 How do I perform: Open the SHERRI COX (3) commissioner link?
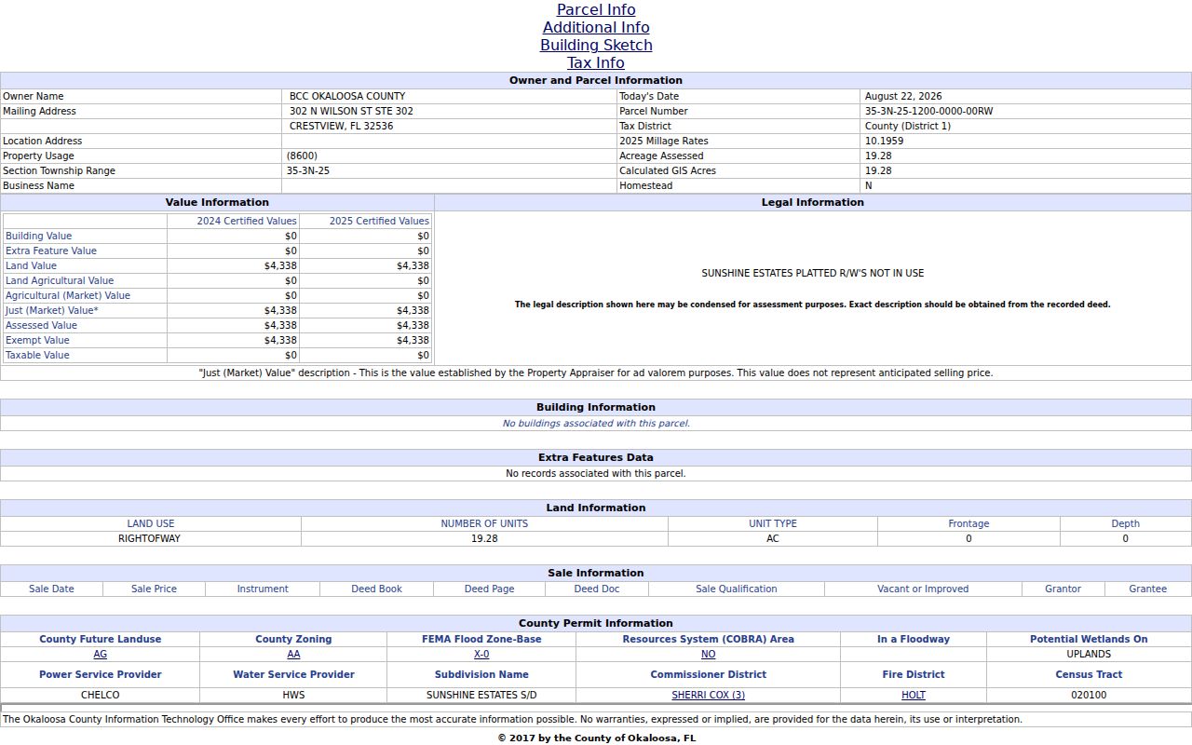coord(708,696)
